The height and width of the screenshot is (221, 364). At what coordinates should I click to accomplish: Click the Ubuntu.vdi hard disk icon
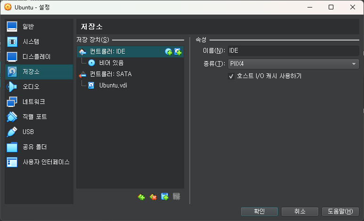pos(91,85)
